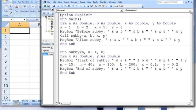Open Object Browser toolbar icon
Image resolution: width=196 pixels, height=110 pixels.
(x=103, y=6)
